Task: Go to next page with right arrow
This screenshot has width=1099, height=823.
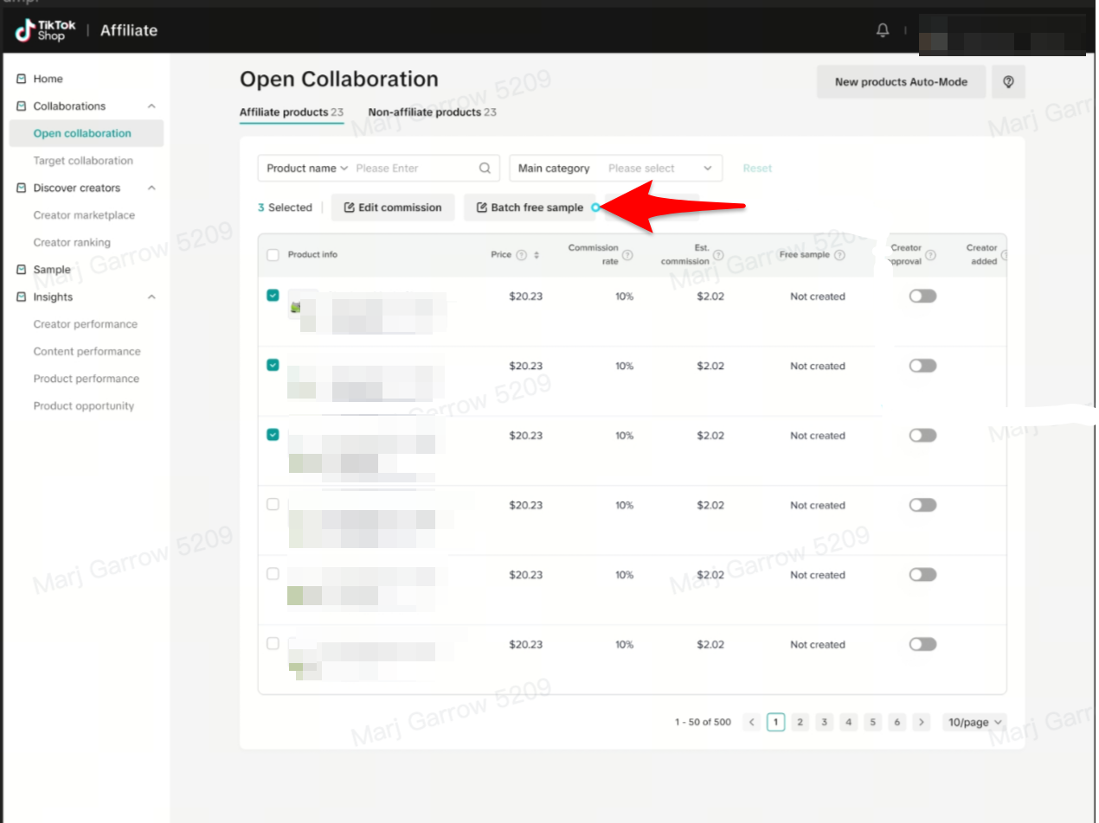Action: 922,722
